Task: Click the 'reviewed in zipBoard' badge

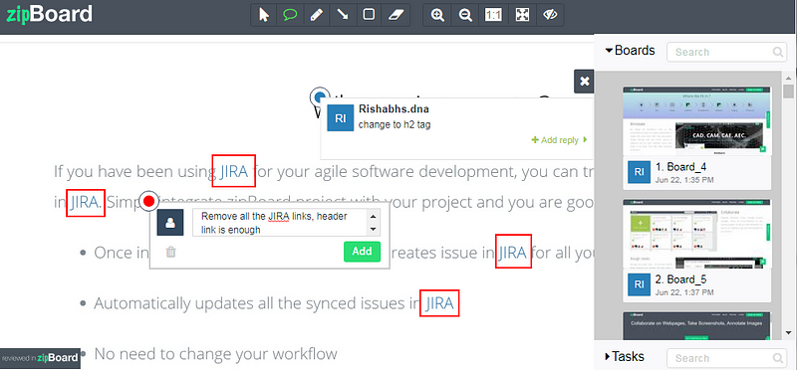Action: (x=40, y=358)
